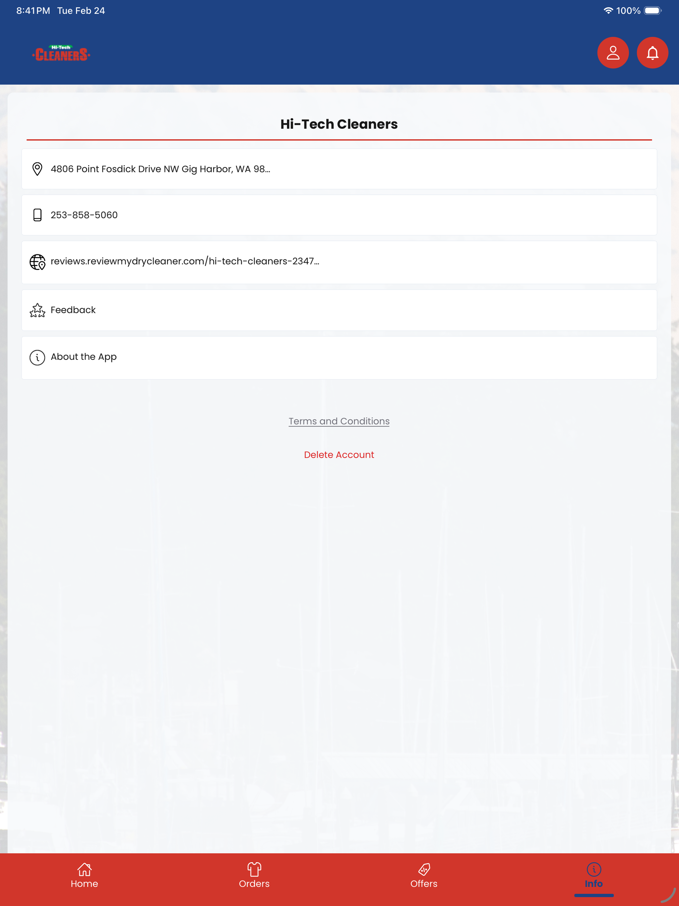Viewport: 679px width, 906px height.
Task: Open Terms and Conditions link
Action: tap(339, 421)
